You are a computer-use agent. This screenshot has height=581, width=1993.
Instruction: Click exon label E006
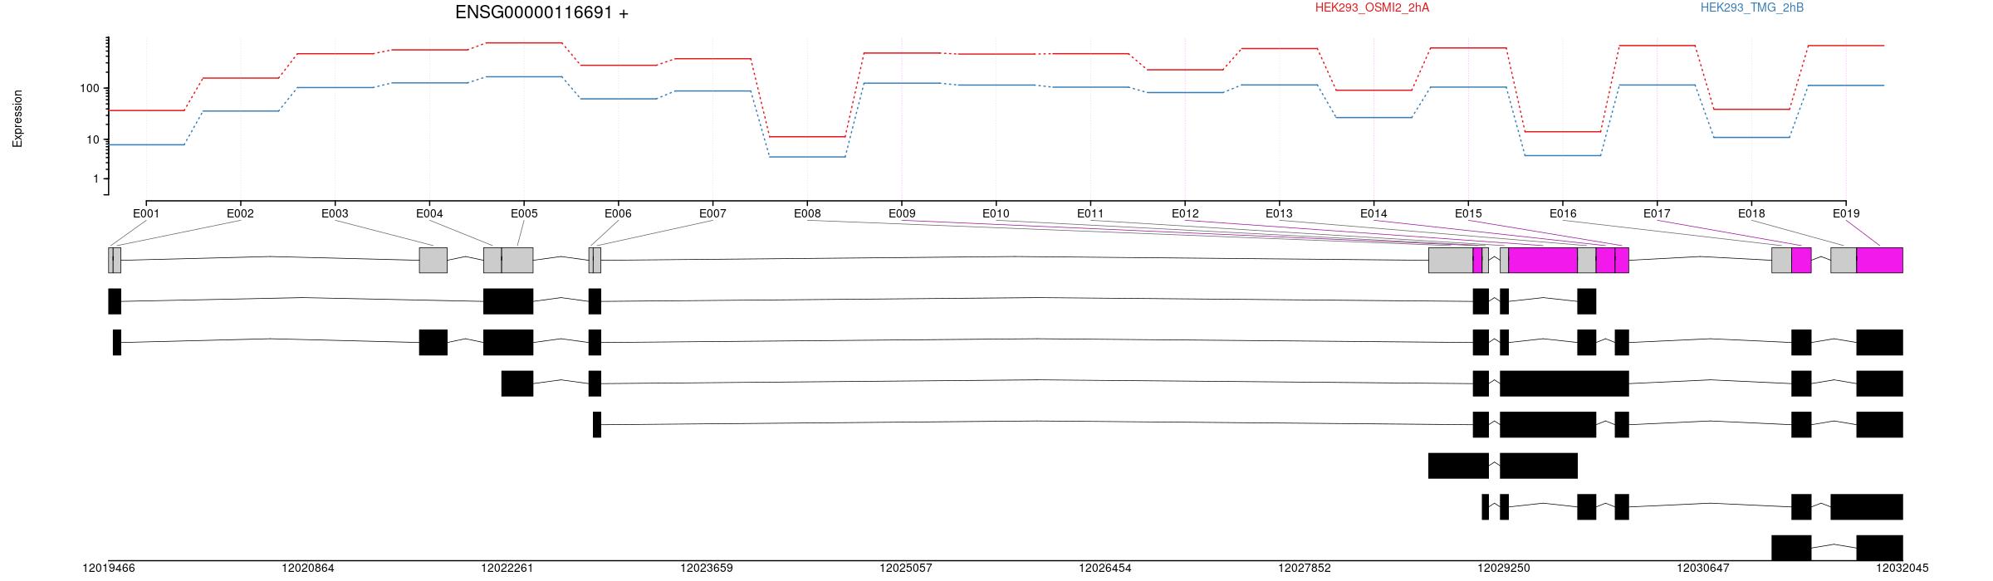(618, 213)
